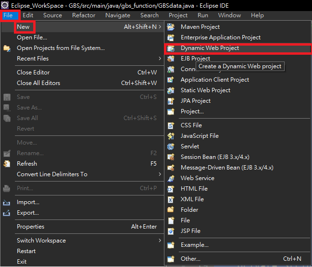Click the Export icon
Screen dimensions: 312x267
pos(7,213)
